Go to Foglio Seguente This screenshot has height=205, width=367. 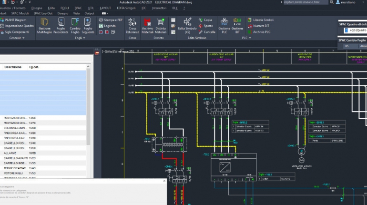click(x=88, y=26)
